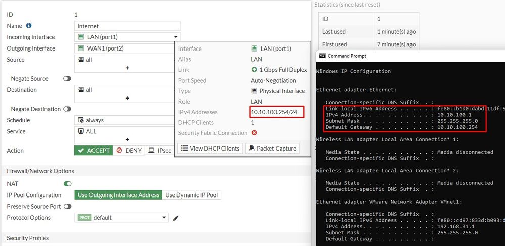Add a Service entry with the plus sign
Screen dimensions: 505x246
127,140
